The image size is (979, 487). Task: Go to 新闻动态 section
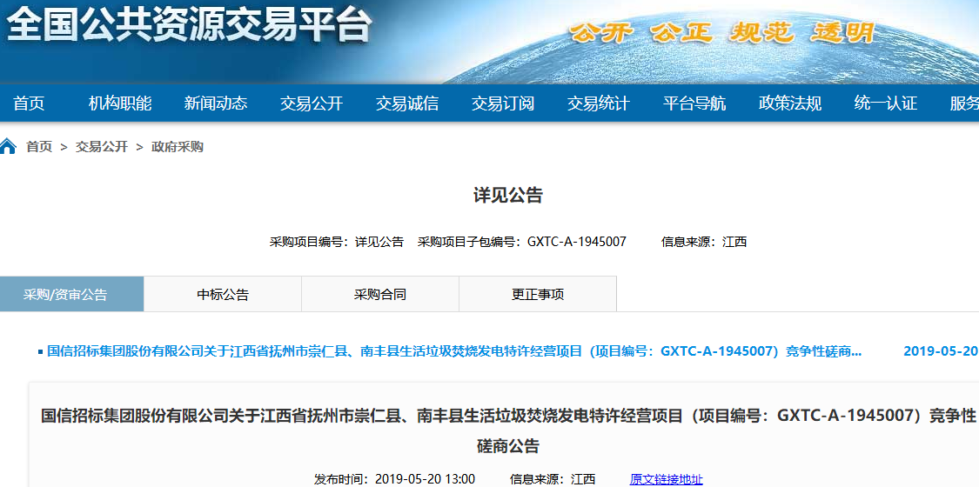[216, 103]
